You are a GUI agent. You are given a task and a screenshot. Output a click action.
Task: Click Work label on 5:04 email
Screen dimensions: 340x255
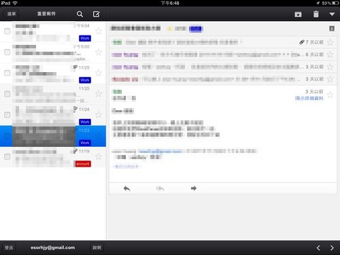85,38
